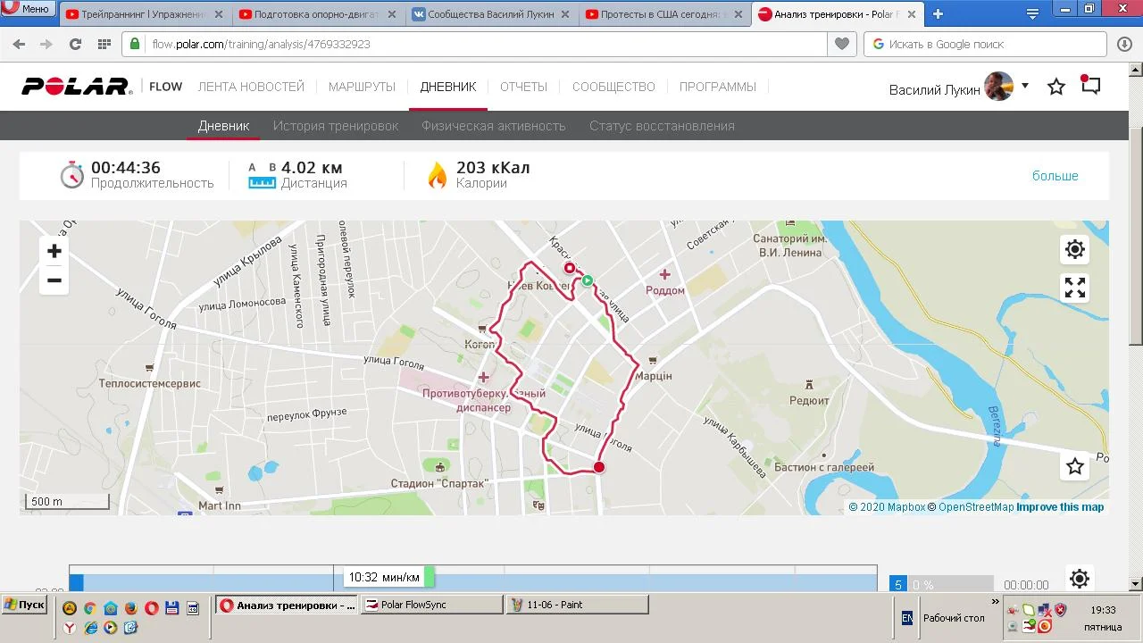This screenshot has height=643, width=1143.
Task: Switch to Трейранинг Упражнения YouTube tab
Action: tap(144, 14)
